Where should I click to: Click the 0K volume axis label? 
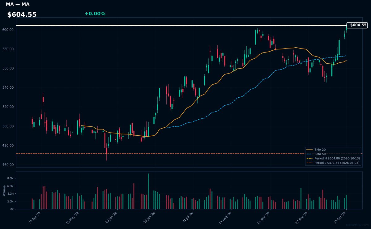coord(12,209)
